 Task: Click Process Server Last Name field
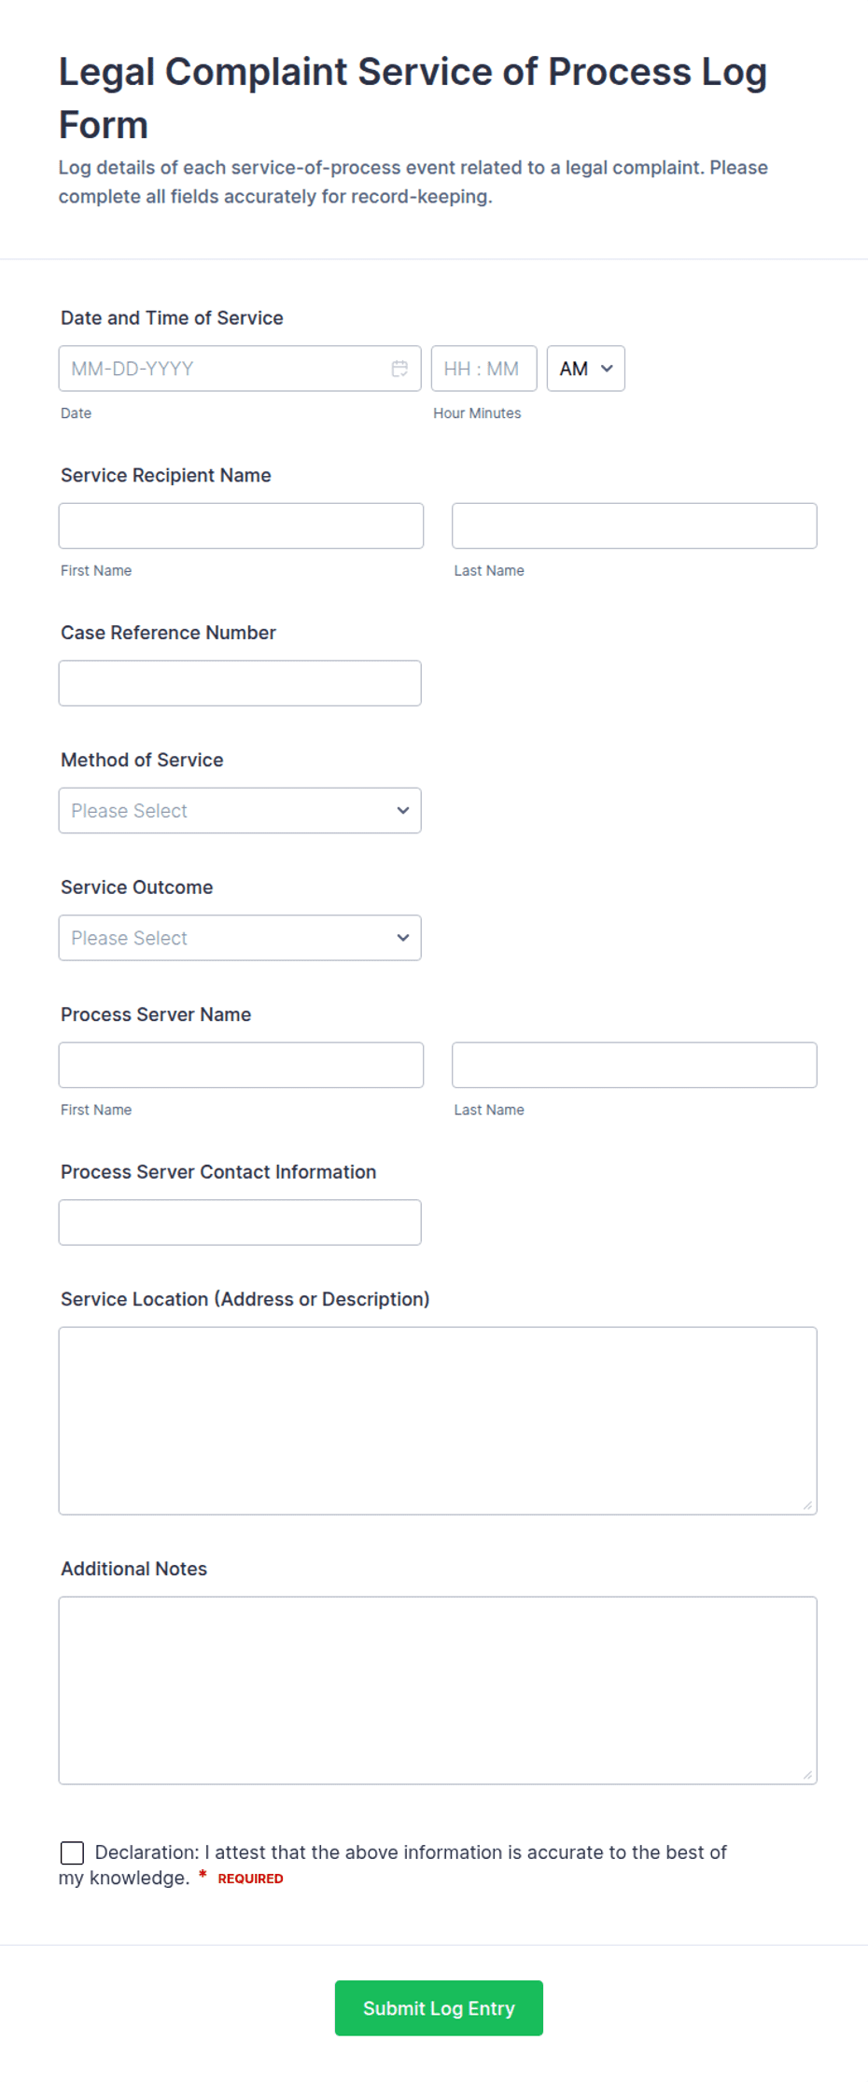pyautogui.click(x=634, y=1065)
